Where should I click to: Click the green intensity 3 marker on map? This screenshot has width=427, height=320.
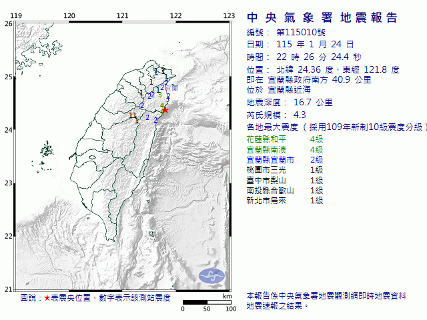click(159, 95)
